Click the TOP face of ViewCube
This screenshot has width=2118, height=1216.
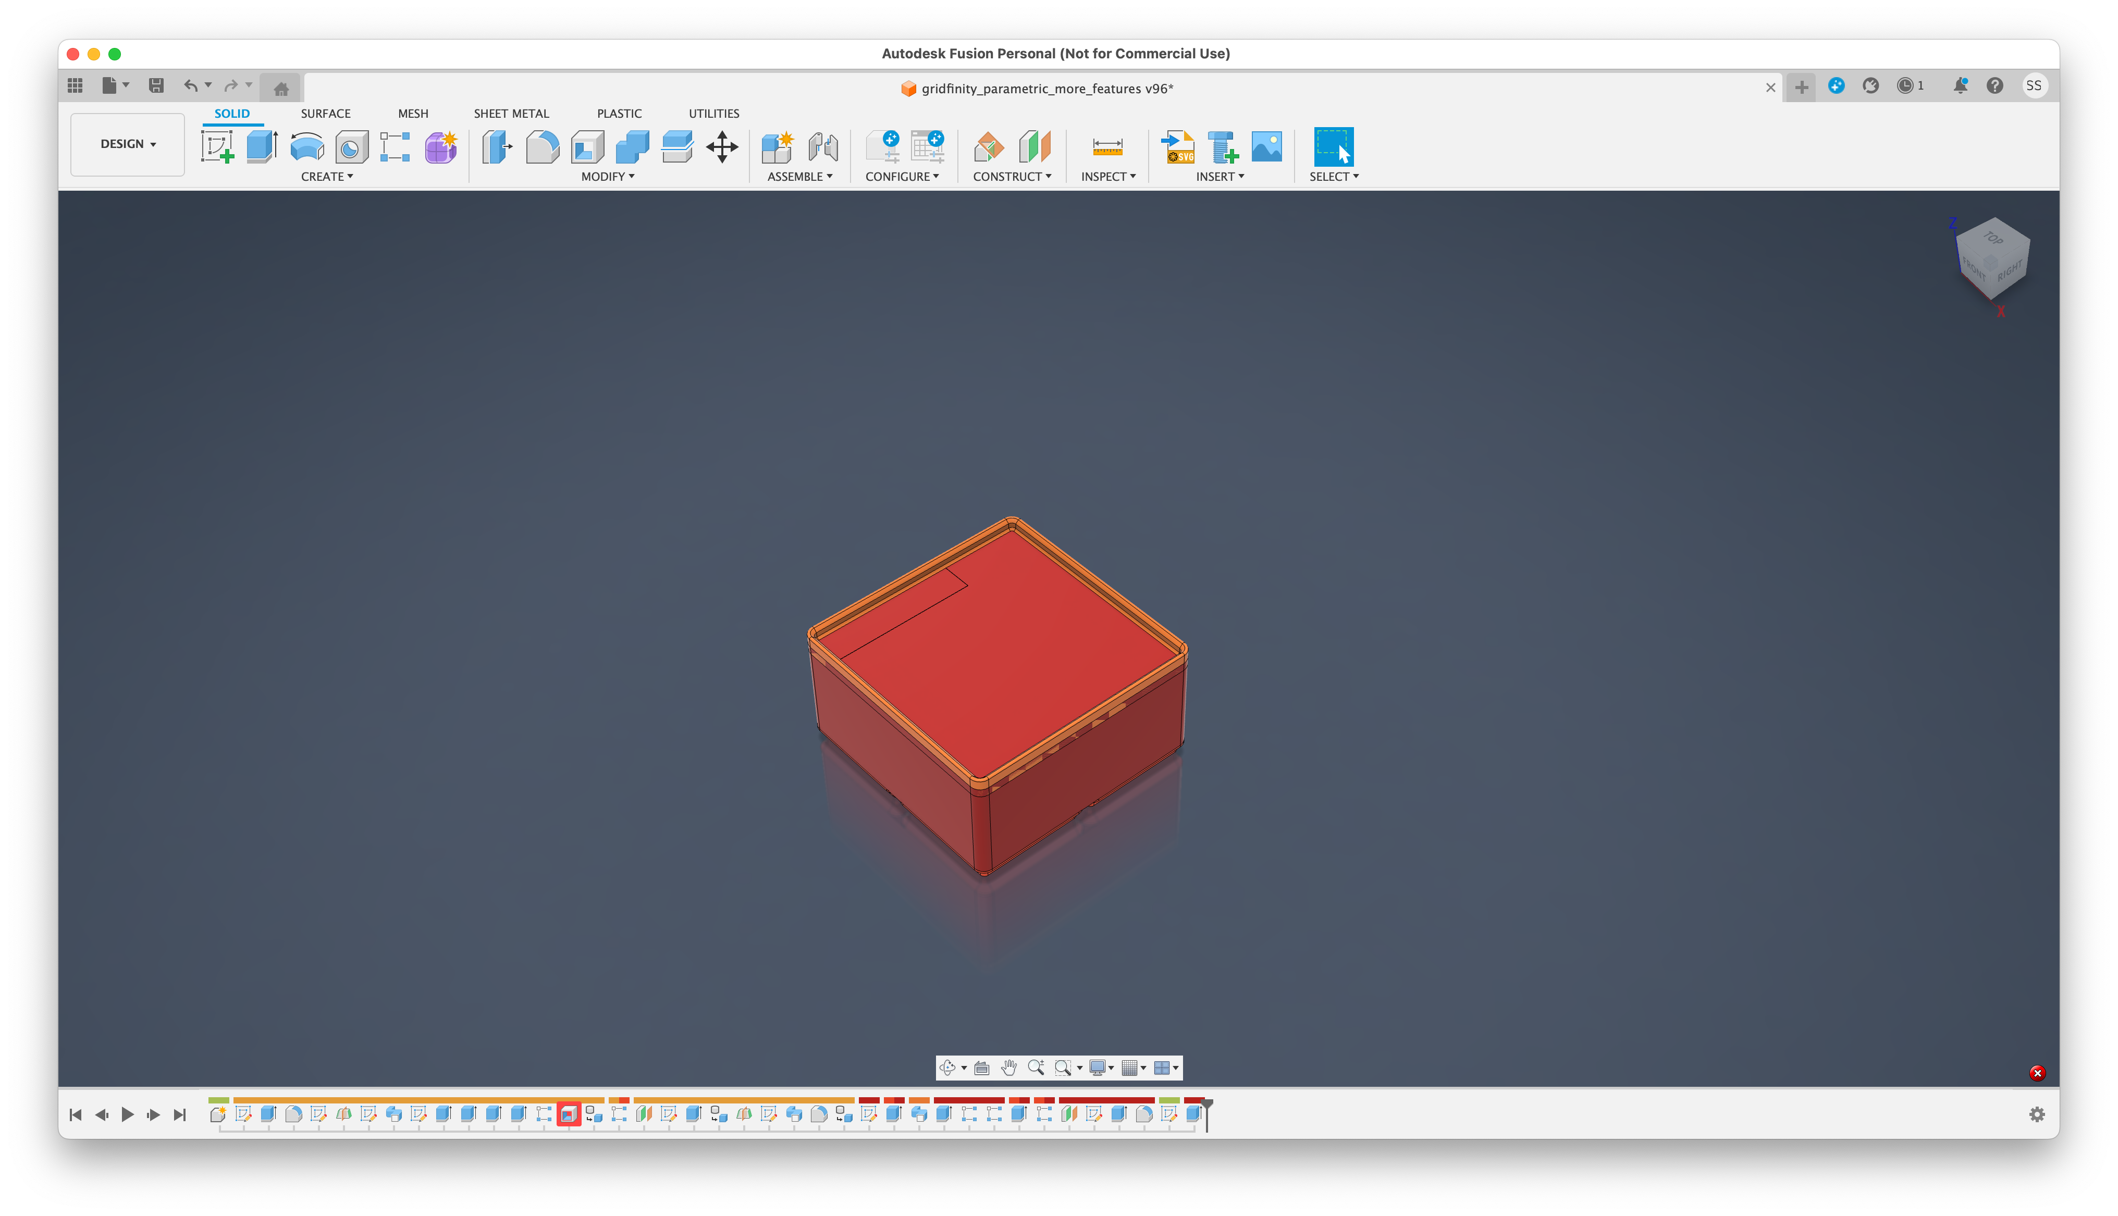1993,238
